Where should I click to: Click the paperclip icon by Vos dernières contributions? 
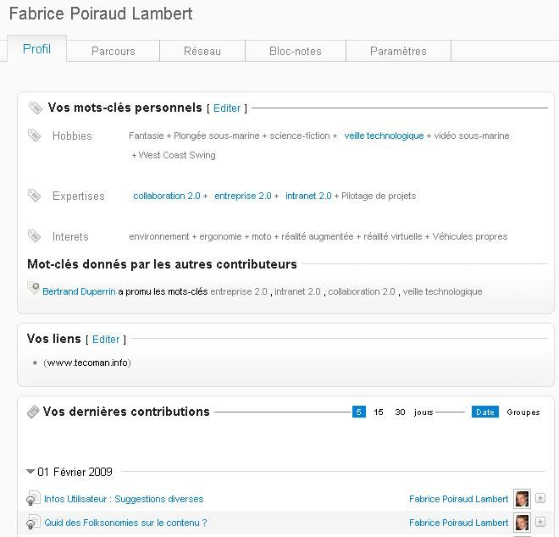point(33,412)
